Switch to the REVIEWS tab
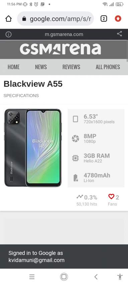 pos(71,67)
